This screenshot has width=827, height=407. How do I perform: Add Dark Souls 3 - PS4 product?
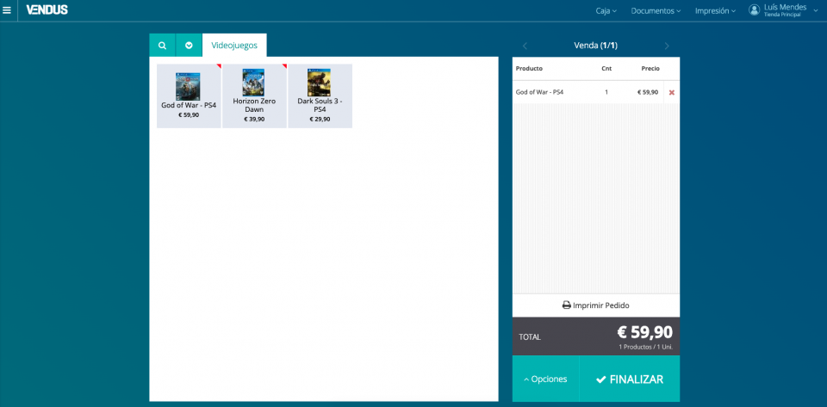(320, 96)
